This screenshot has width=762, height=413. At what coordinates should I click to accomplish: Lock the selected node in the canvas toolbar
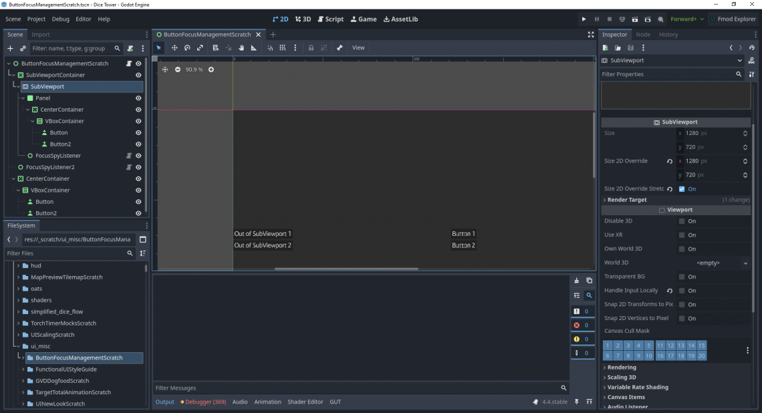[x=311, y=47]
